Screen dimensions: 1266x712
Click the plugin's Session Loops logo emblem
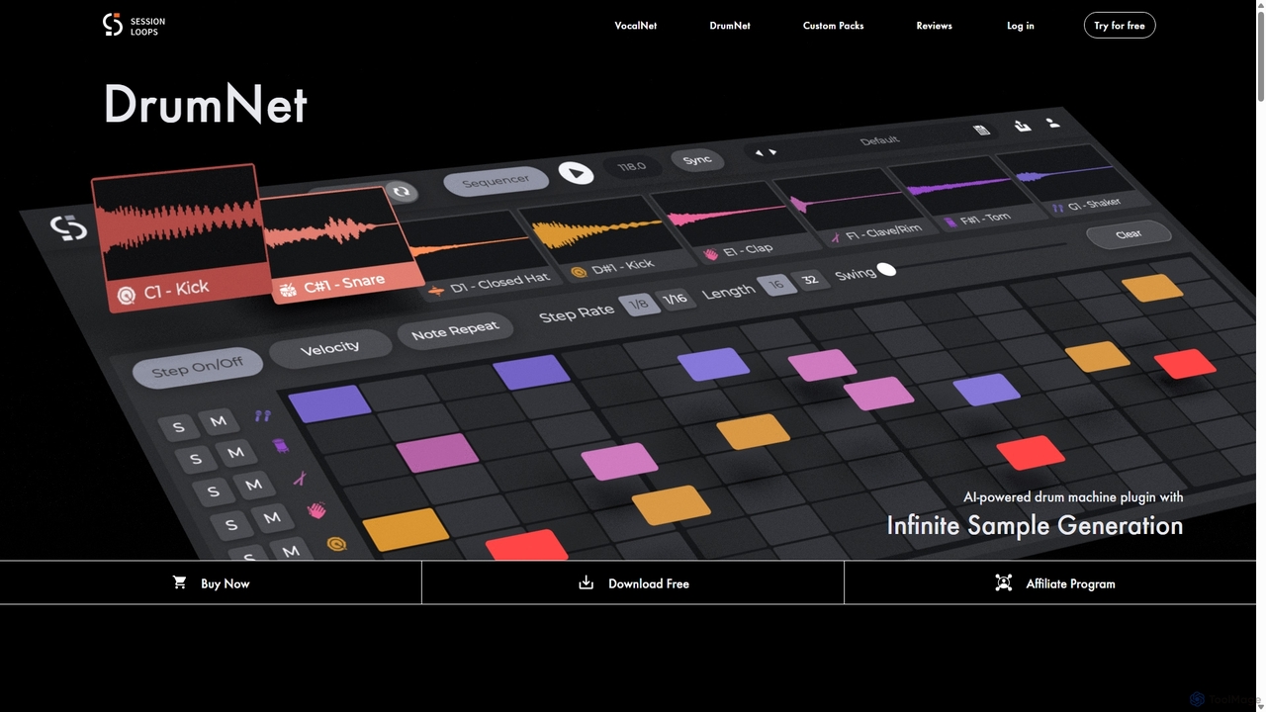coord(69,229)
